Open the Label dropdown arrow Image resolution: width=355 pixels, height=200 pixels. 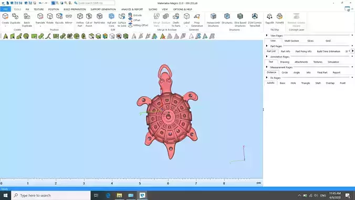[x=186, y=26]
